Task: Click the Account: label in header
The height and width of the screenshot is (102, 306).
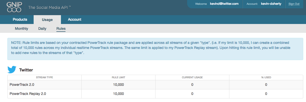Action: click(x=252, y=4)
